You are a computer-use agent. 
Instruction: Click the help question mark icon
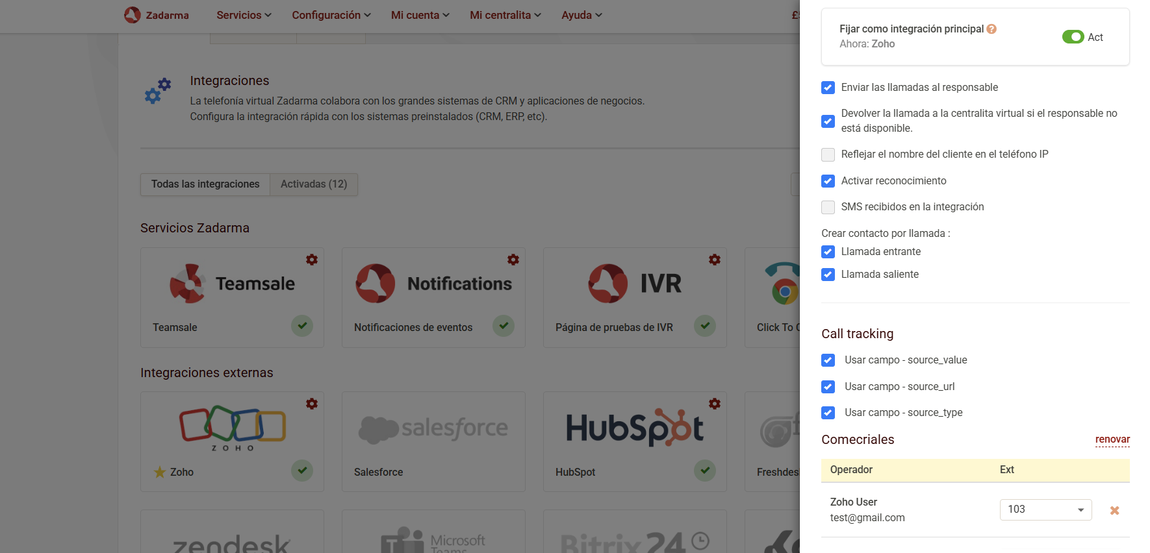tap(991, 29)
